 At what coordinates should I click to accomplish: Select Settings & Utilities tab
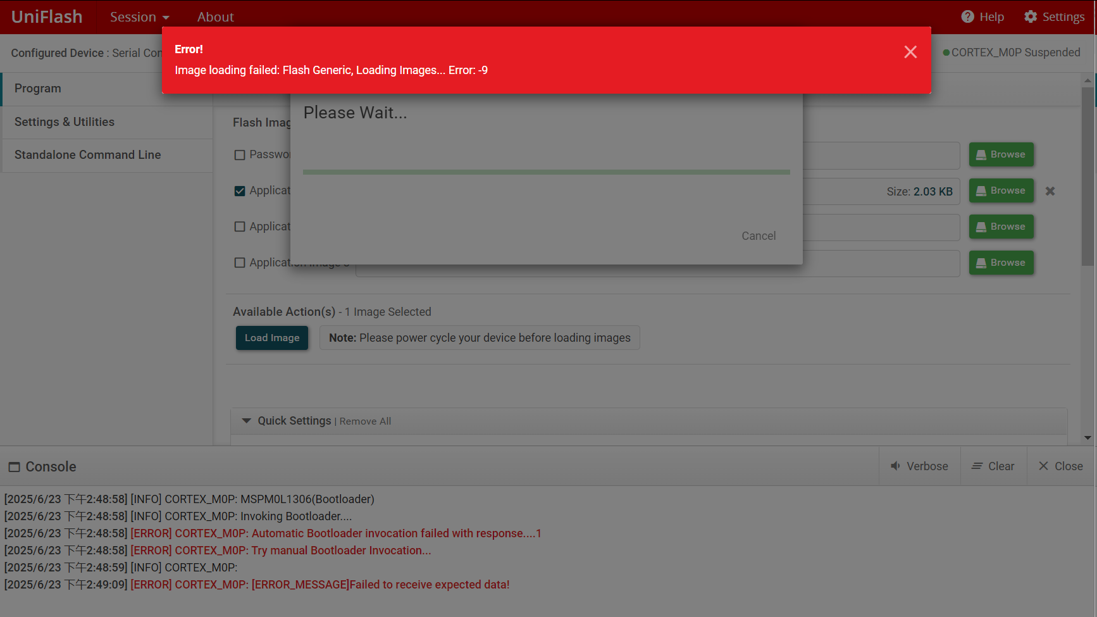65,122
